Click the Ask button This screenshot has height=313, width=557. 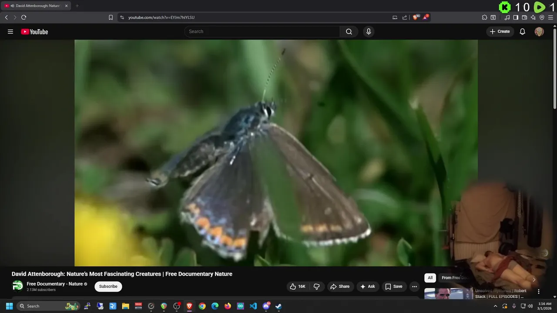(367, 286)
